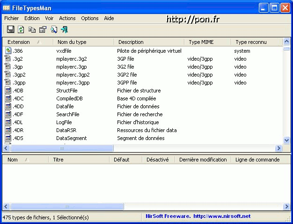Click the icon of the .386 row

8,51
